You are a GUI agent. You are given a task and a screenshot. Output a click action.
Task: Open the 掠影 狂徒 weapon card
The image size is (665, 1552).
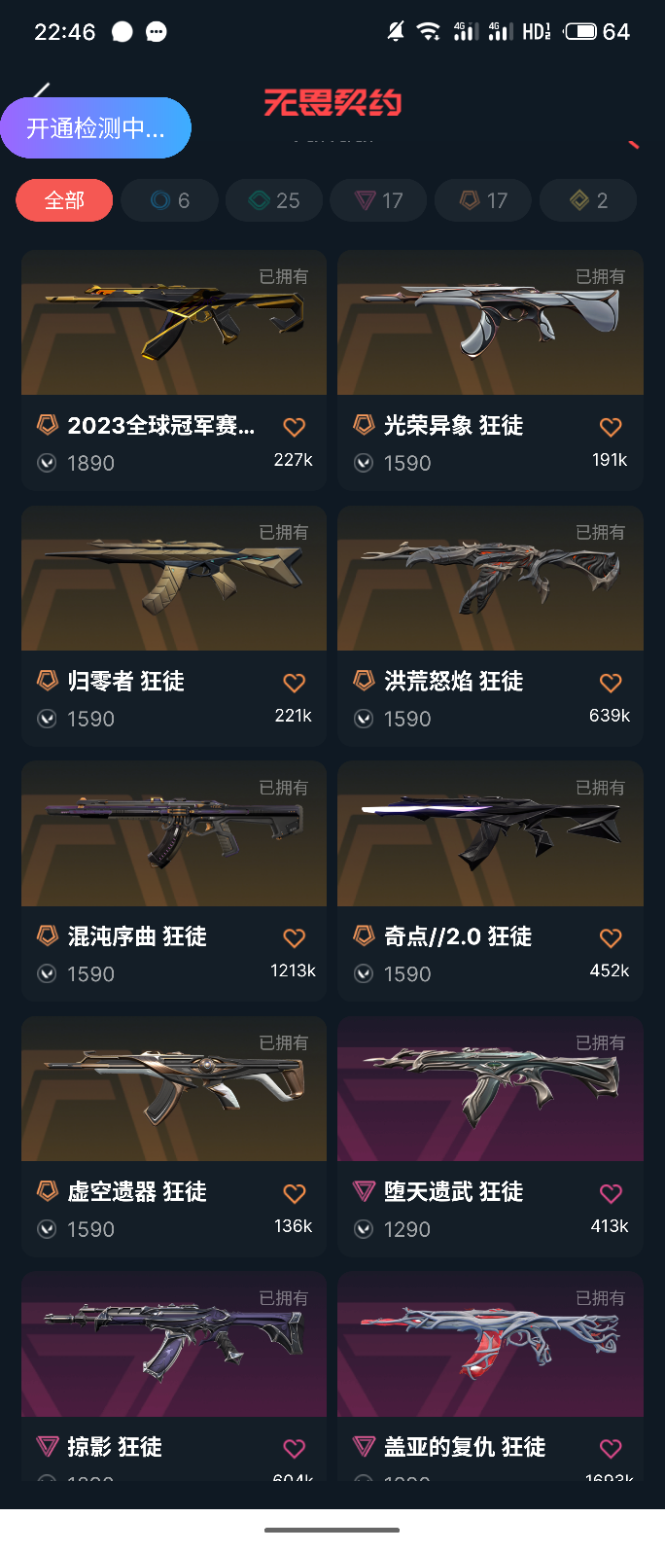tap(174, 1376)
